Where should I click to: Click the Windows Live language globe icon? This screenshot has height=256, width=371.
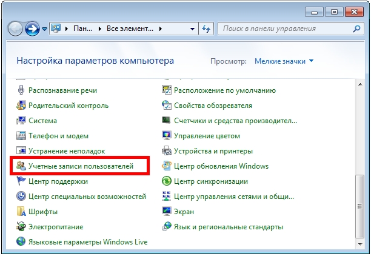point(21,242)
